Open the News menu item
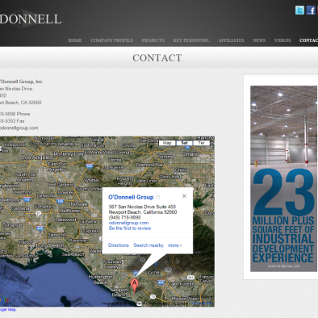This screenshot has height=318, width=318. (259, 40)
